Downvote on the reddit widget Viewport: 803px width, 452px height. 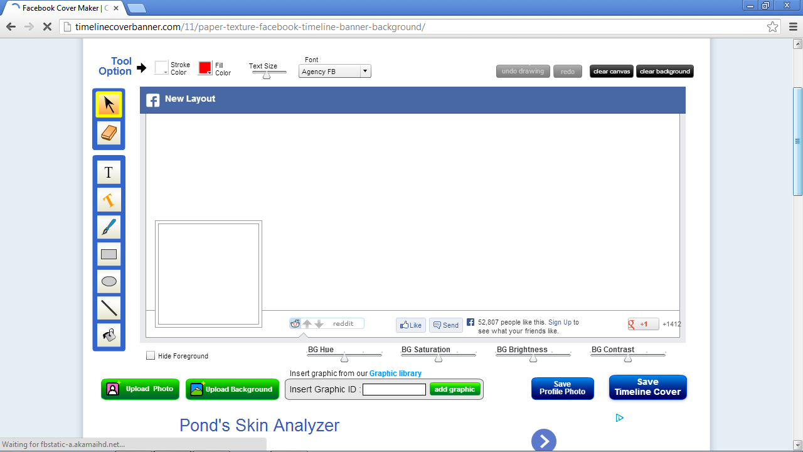point(319,324)
